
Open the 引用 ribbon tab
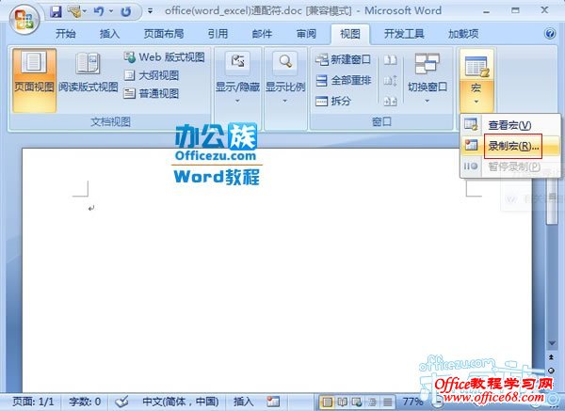[x=218, y=34]
